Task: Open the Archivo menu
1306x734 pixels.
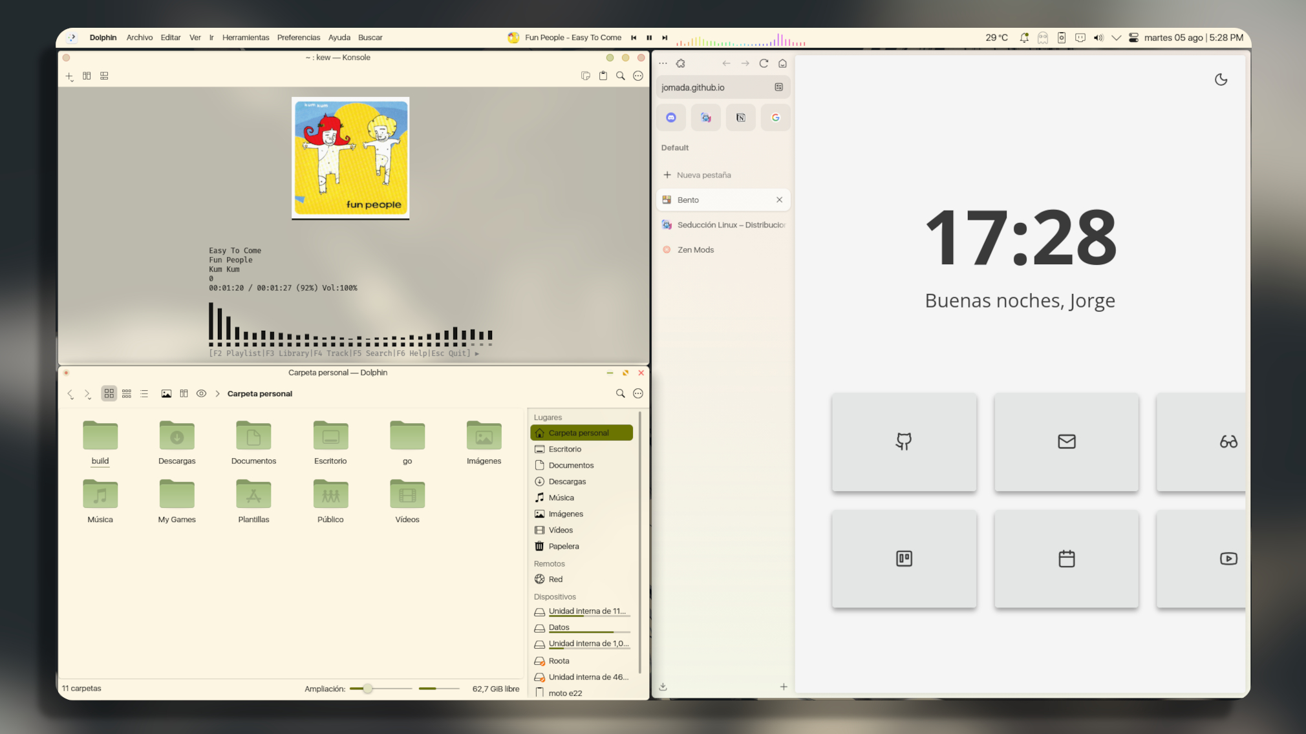Action: pos(140,37)
